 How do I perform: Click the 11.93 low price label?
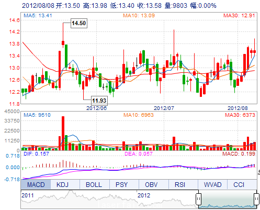(99, 101)
